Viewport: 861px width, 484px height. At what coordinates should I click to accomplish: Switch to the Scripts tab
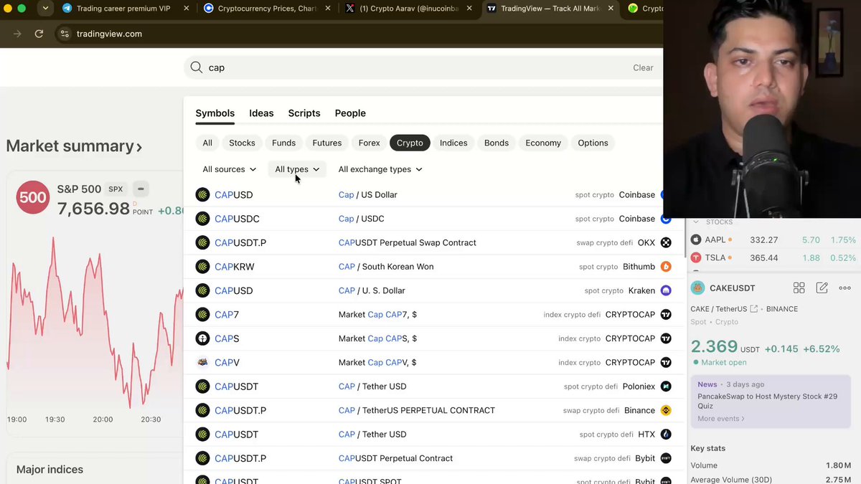point(304,113)
